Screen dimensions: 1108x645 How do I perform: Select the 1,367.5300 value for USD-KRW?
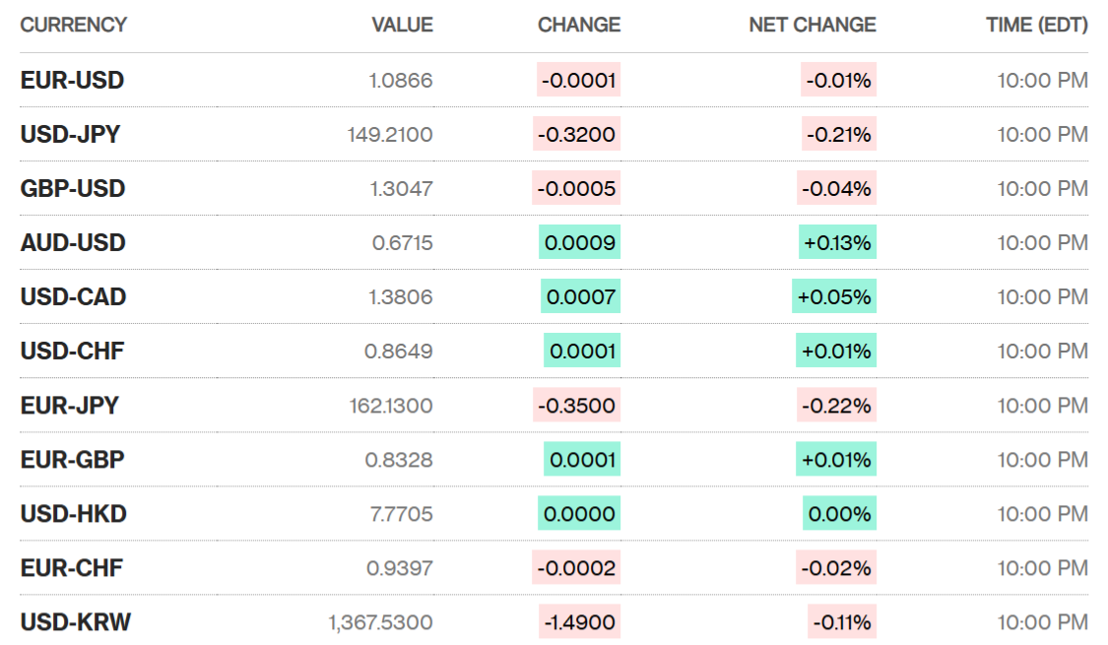point(380,622)
